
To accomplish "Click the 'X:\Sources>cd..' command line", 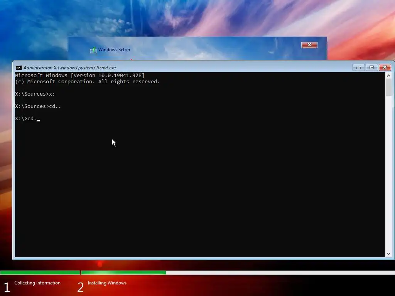I will coord(38,106).
